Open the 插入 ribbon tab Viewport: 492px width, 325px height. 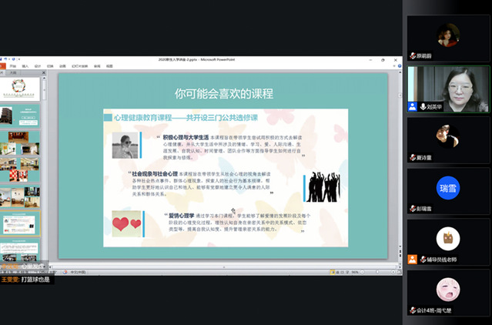coord(25,66)
